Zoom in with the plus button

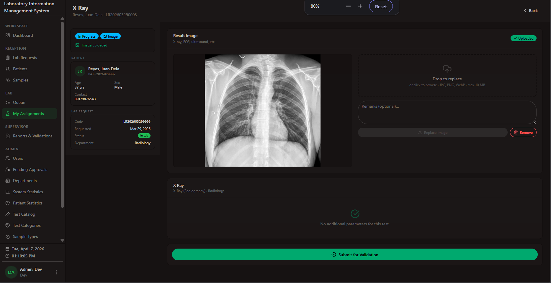[360, 6]
